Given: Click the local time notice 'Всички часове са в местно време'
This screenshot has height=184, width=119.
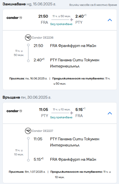Looking at the screenshot, I should 93,5.
